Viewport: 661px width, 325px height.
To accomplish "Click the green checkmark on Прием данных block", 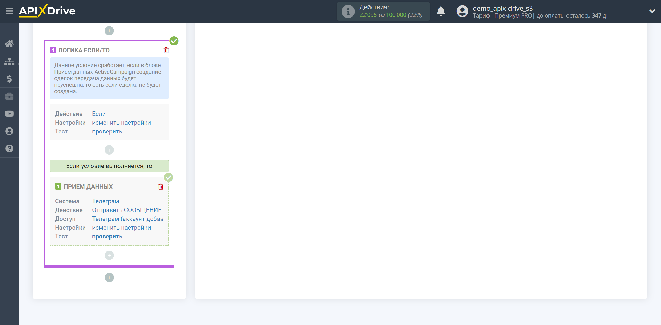I will pyautogui.click(x=169, y=178).
